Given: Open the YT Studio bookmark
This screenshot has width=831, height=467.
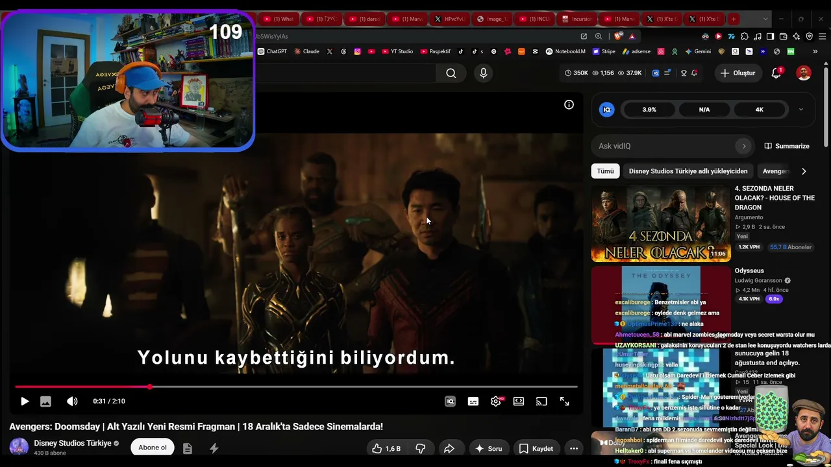Looking at the screenshot, I should point(397,51).
